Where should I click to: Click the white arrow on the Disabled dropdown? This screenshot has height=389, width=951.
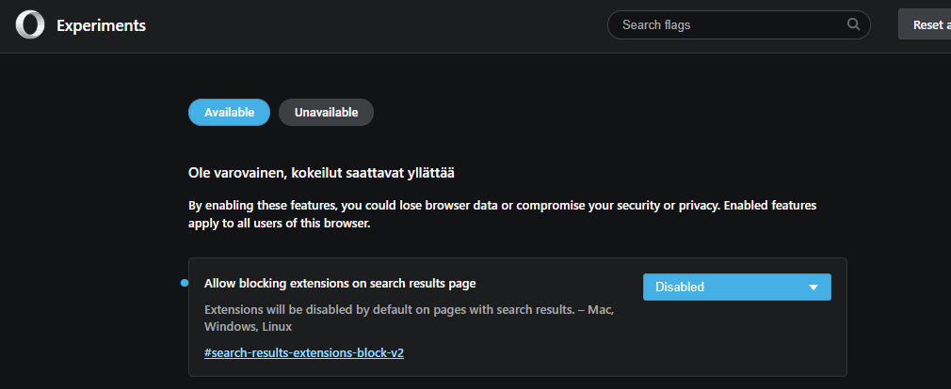coord(814,288)
